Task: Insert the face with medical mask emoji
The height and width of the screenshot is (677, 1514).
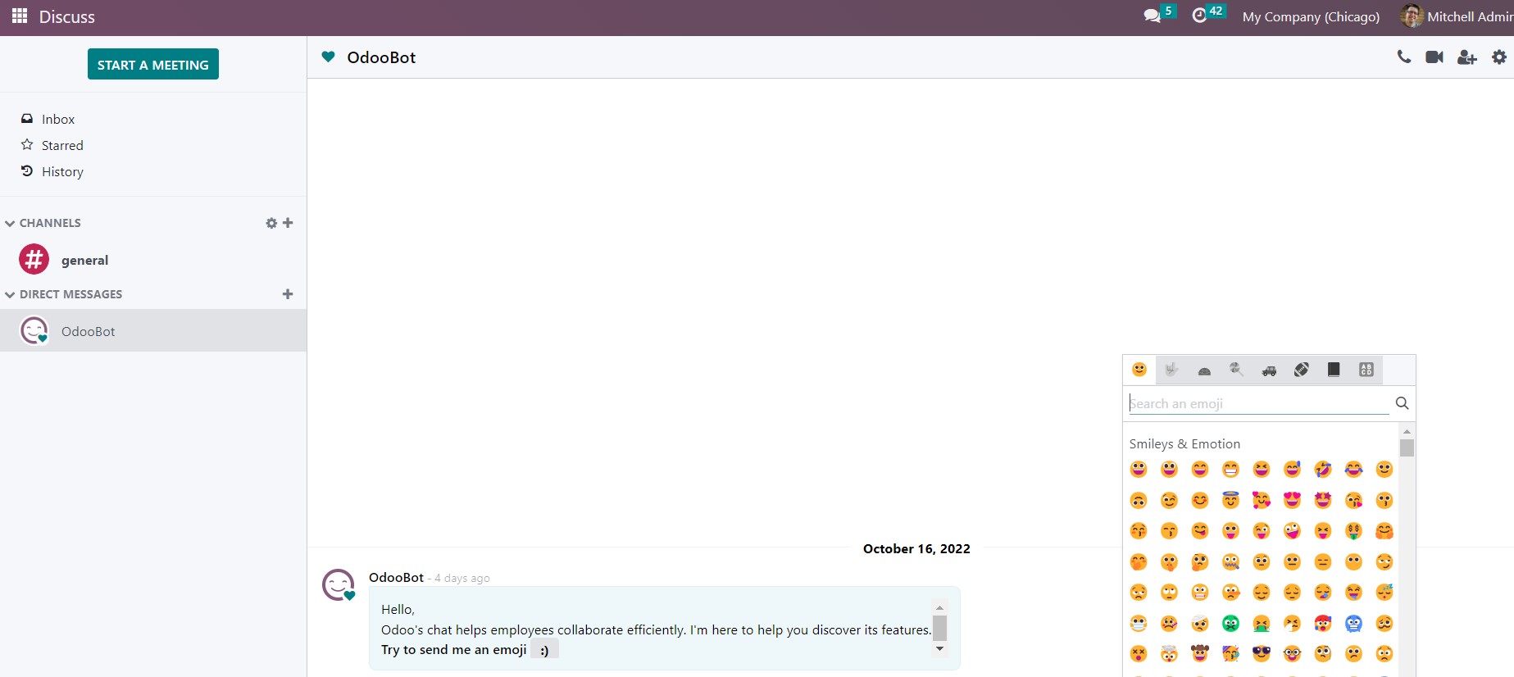Action: coord(1139,624)
